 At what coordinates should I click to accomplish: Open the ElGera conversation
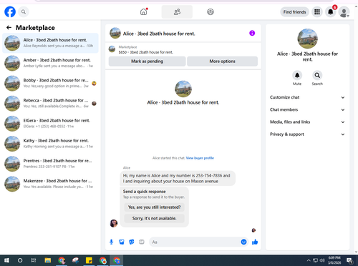coord(50,124)
